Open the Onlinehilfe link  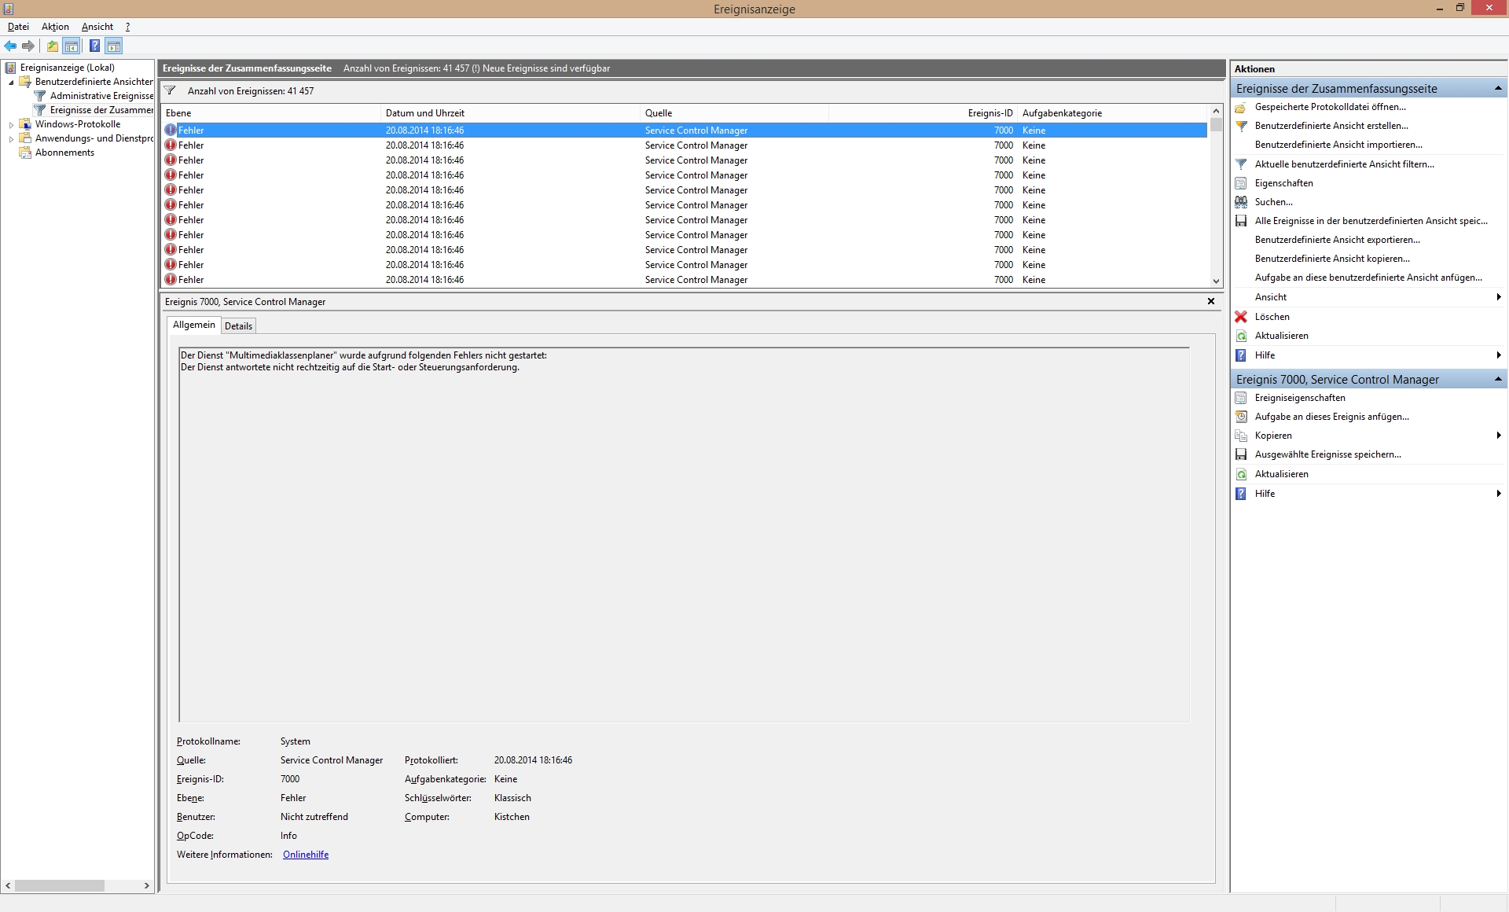pos(306,855)
